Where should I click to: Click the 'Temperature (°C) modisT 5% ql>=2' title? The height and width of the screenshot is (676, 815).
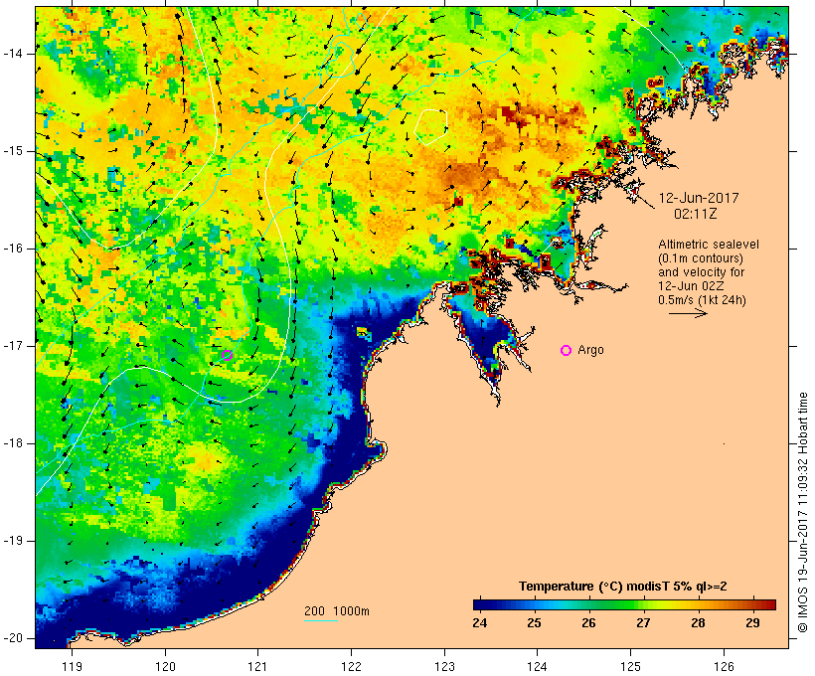[623, 587]
